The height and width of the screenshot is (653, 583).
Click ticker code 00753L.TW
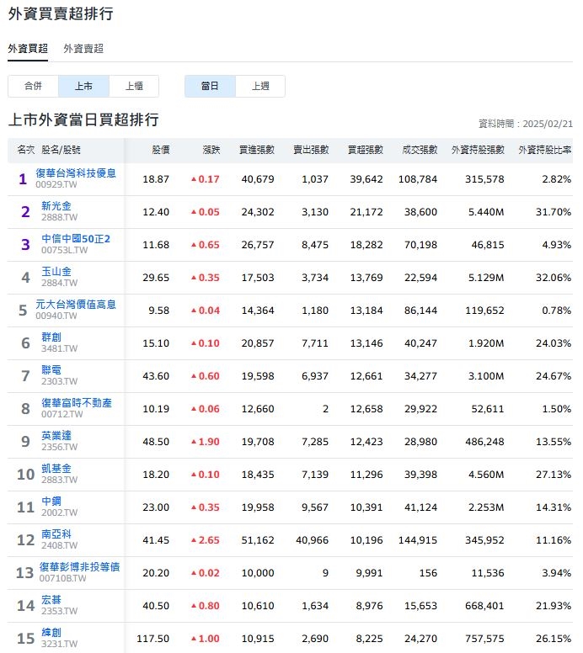coord(65,250)
